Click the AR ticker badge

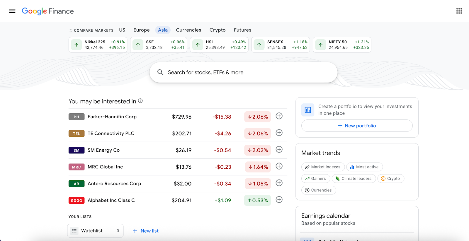pyautogui.click(x=77, y=184)
